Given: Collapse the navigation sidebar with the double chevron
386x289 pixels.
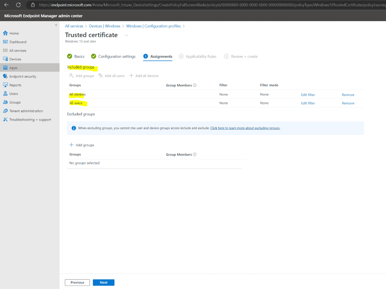Looking at the screenshot, I should click(56, 24).
